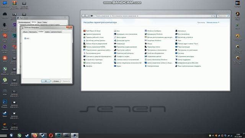This screenshot has width=245, height=138.
Task: Go back with Control Panel back arrow
Action: pyautogui.click(x=83, y=16)
